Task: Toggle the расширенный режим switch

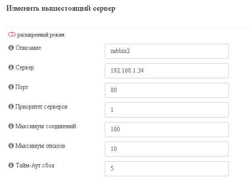Action: pos(12,35)
